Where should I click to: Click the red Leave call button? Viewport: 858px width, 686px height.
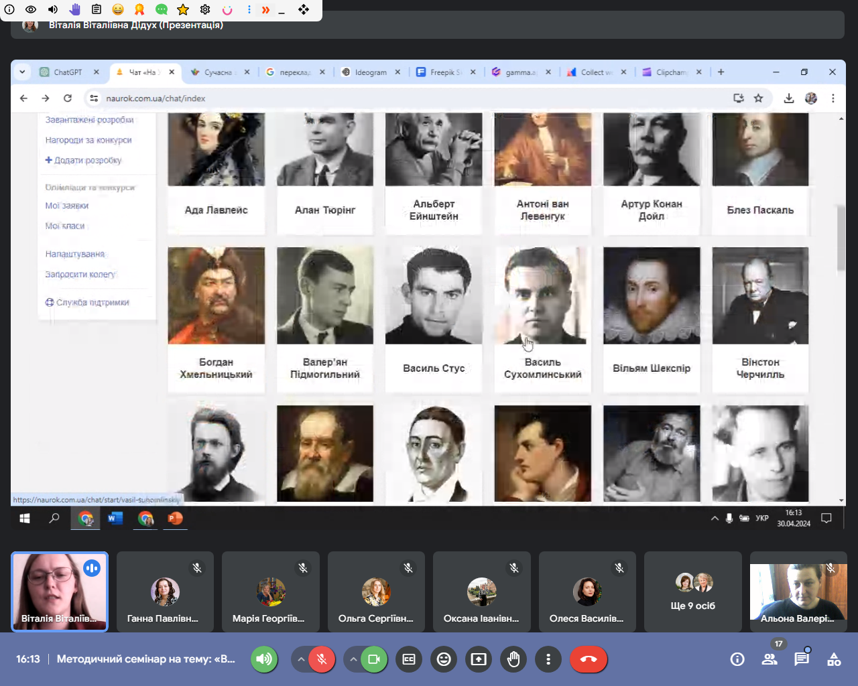pyautogui.click(x=588, y=659)
